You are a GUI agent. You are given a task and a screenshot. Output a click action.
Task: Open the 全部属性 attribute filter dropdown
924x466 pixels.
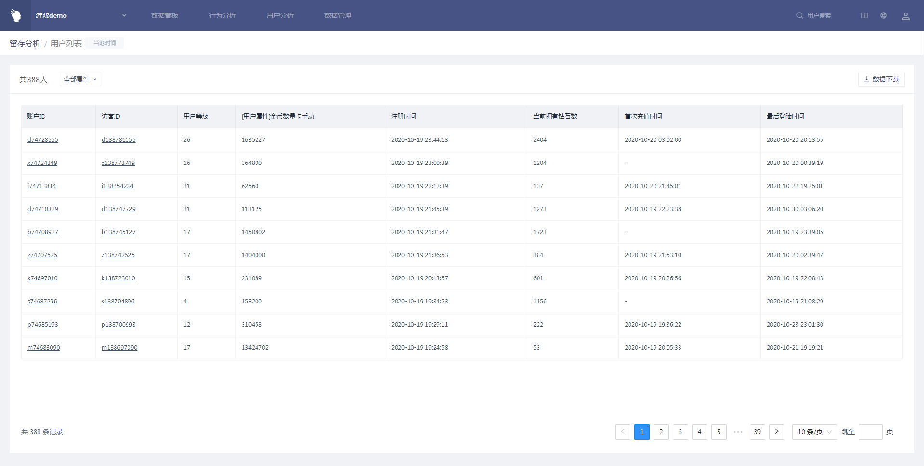click(80, 79)
